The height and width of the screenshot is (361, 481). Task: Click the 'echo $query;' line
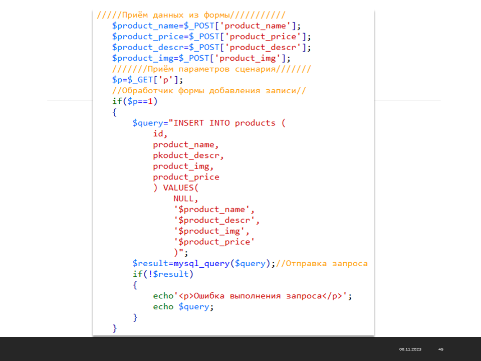tap(183, 307)
